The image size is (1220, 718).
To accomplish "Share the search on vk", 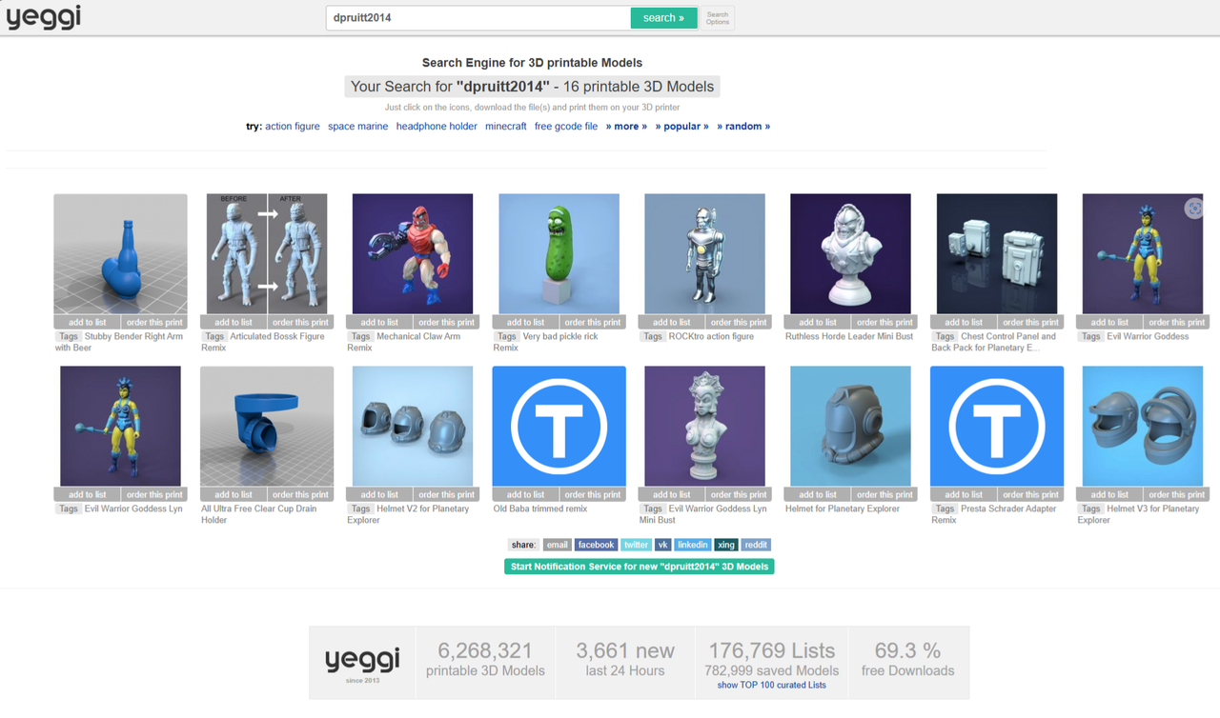I will (x=662, y=545).
